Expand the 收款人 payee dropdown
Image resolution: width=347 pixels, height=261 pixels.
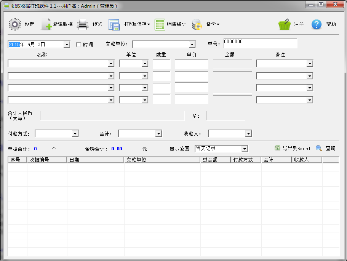coord(249,133)
